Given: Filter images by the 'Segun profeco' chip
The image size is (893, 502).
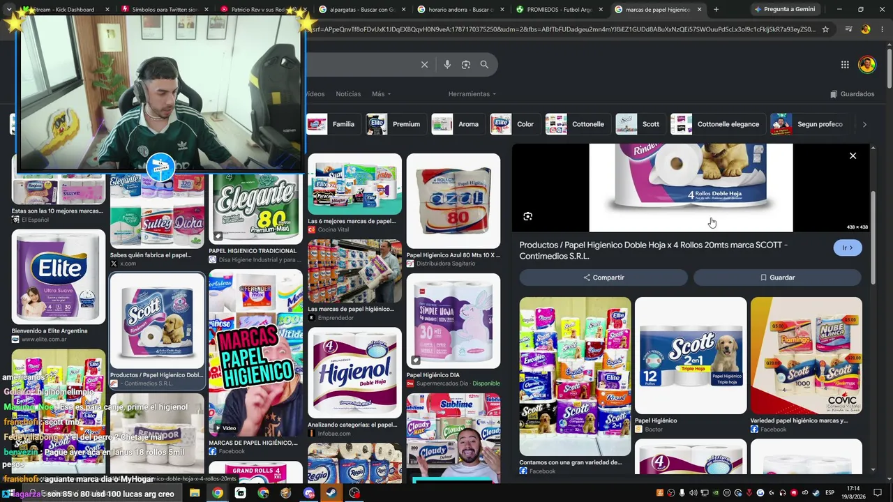Looking at the screenshot, I should click(809, 124).
